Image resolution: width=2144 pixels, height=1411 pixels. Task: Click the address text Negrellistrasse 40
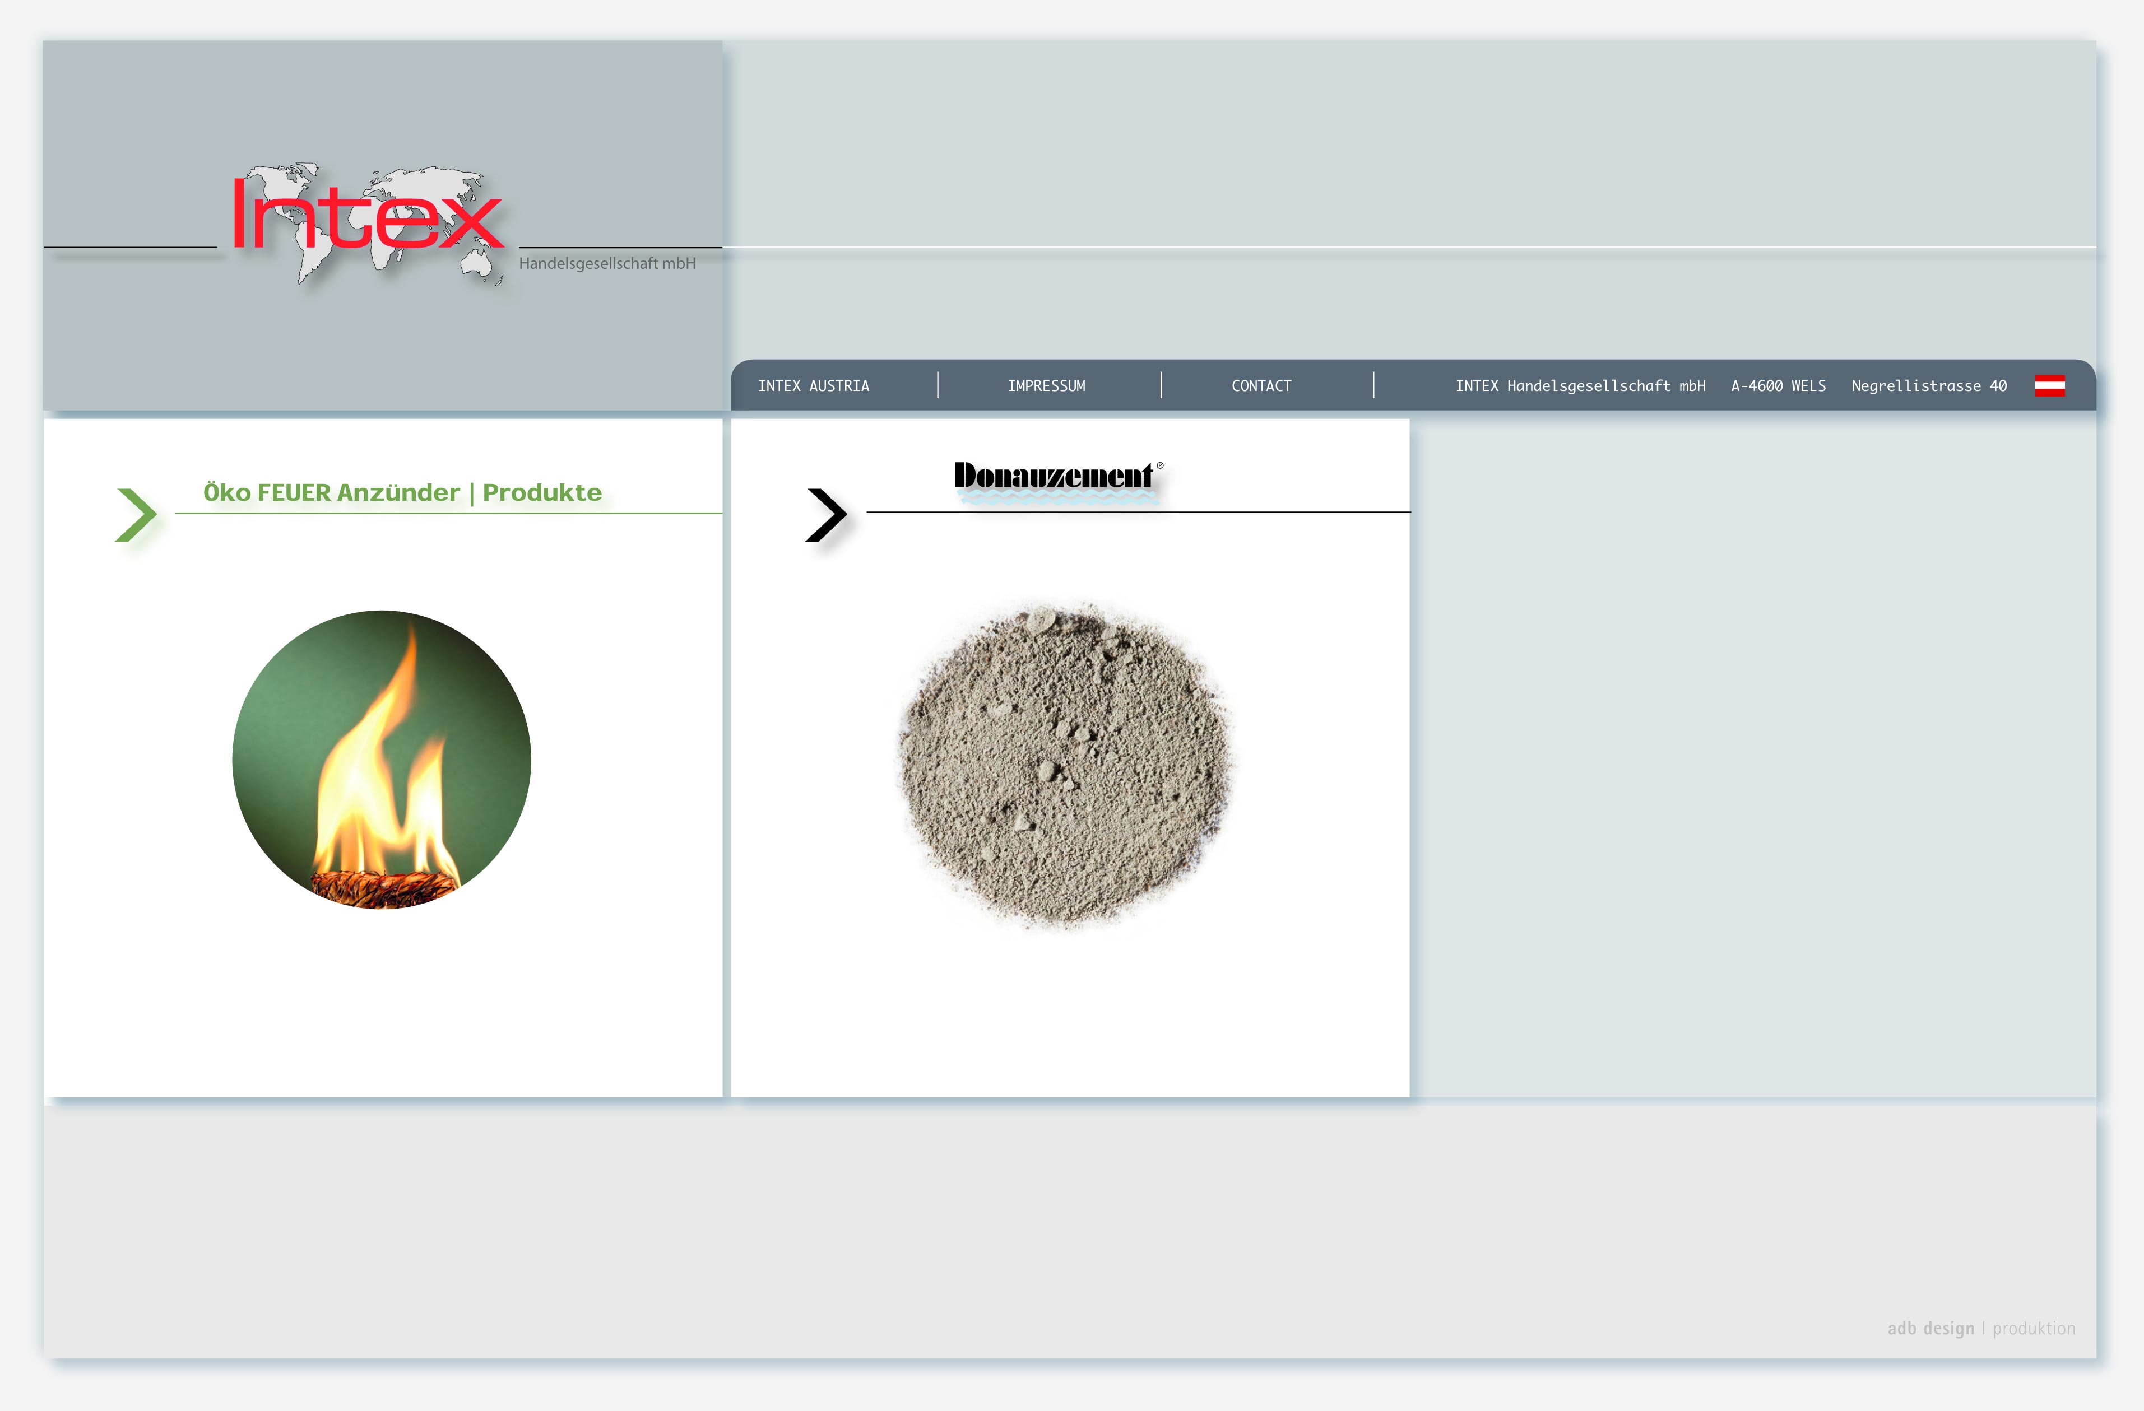coord(1929,385)
